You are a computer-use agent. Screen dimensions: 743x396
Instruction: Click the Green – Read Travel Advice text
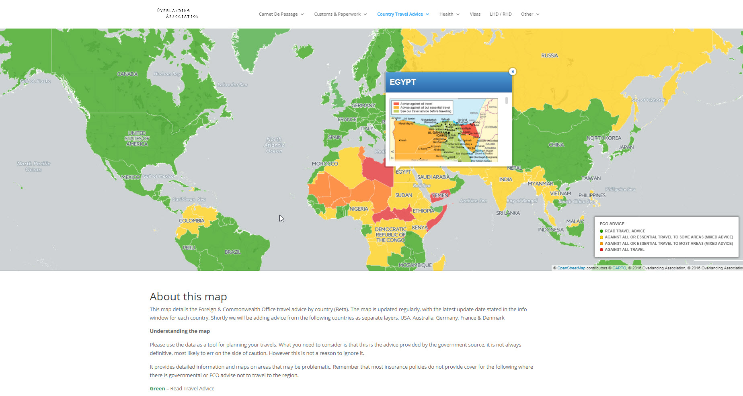point(182,388)
